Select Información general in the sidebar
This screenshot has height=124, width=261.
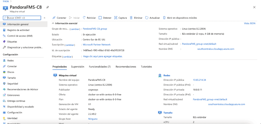tap(24, 24)
